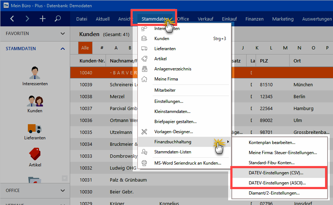This screenshot has width=333, height=205.
Task: Open the Finanzen menu
Action: pyautogui.click(x=255, y=19)
